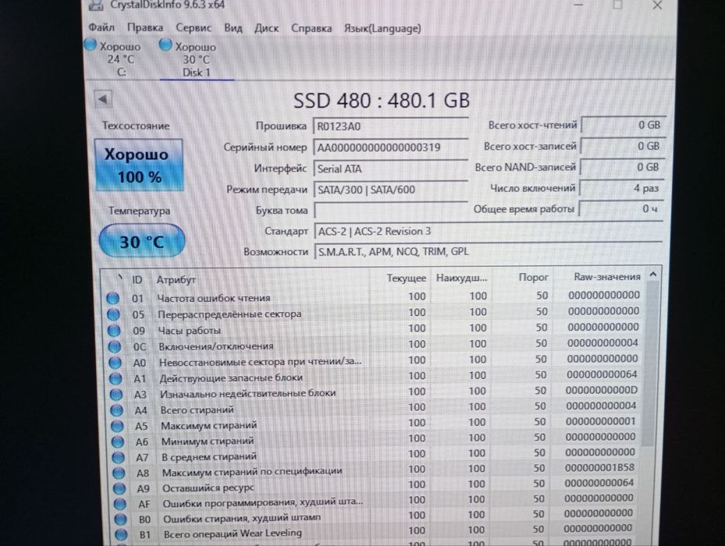
Task: Click the status icon for attribute A0
Action: (115, 363)
